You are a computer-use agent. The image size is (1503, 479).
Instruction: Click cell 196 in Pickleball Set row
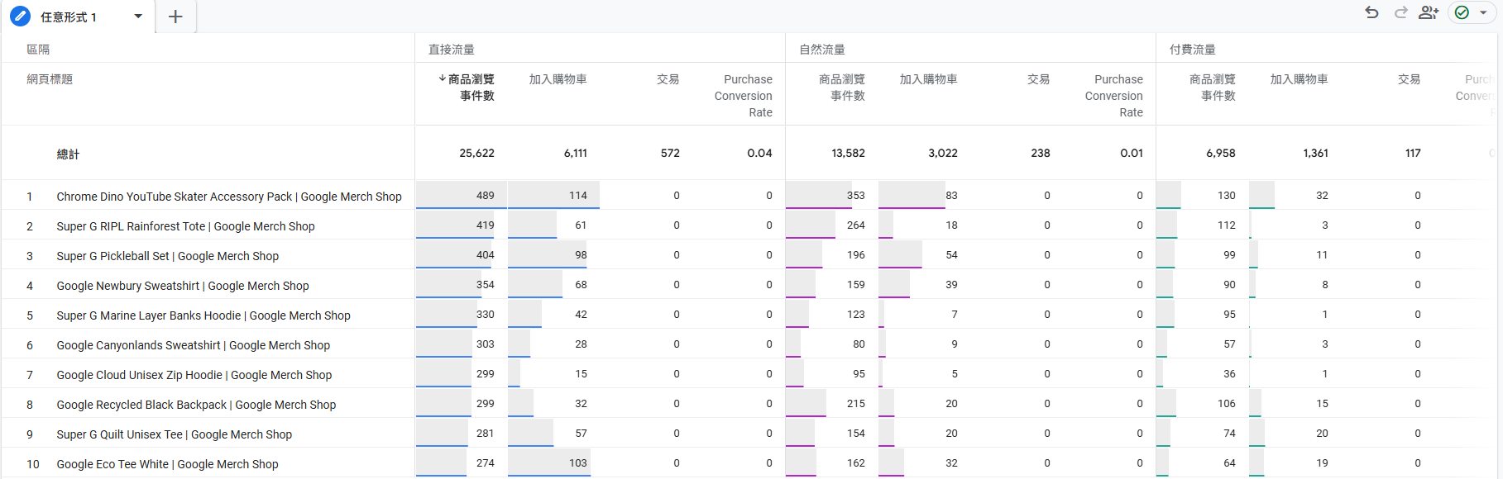click(856, 255)
